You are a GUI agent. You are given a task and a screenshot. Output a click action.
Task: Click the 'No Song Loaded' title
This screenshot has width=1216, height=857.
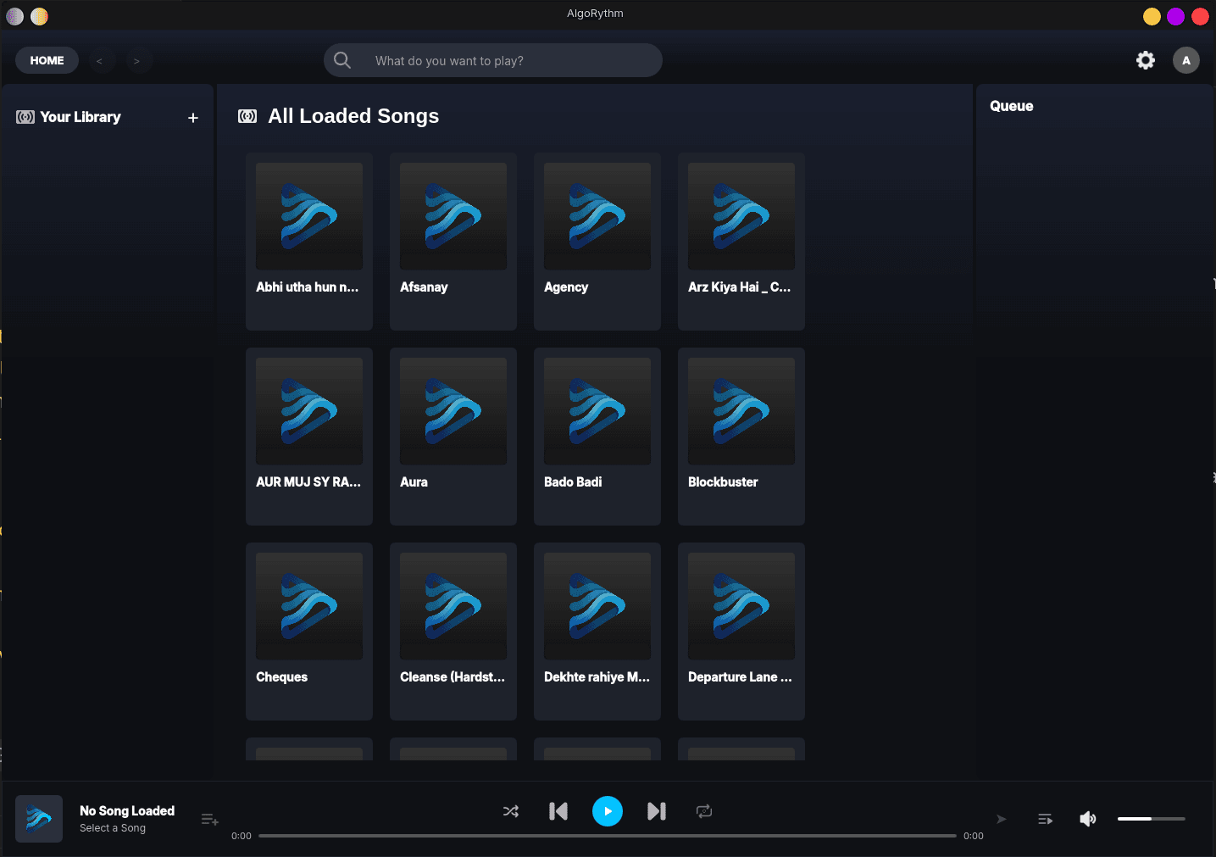click(127, 811)
